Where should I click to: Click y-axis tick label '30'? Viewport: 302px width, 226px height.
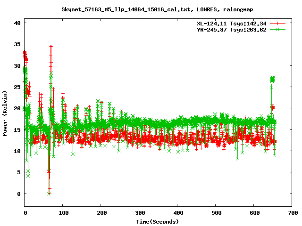17,66
